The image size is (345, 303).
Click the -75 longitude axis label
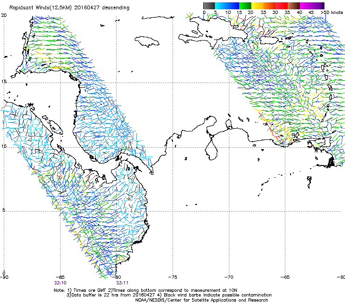pyautogui.click(x=172, y=277)
